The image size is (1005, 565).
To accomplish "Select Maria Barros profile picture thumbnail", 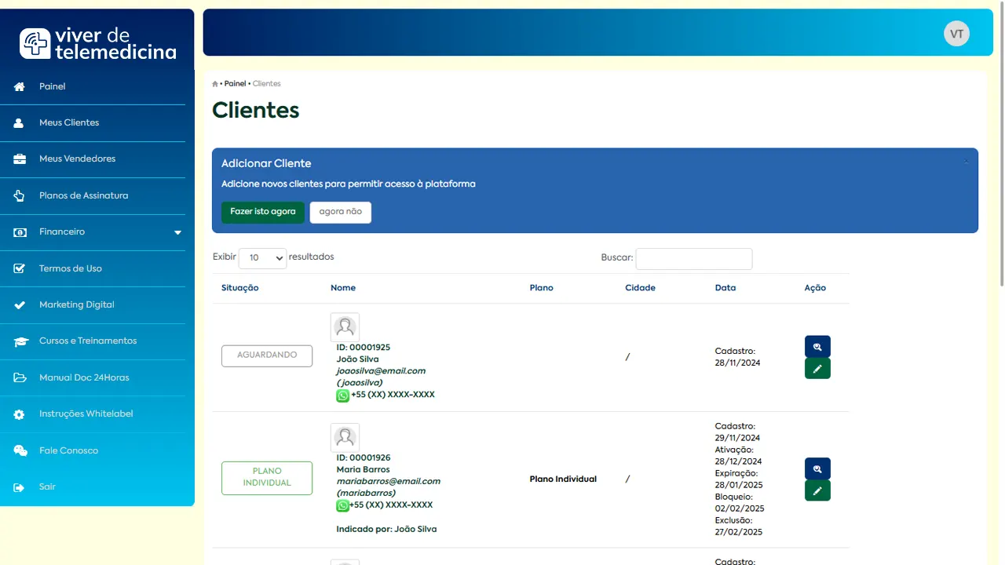I will point(345,437).
